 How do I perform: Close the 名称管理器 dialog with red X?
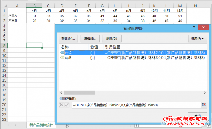click(x=204, y=27)
